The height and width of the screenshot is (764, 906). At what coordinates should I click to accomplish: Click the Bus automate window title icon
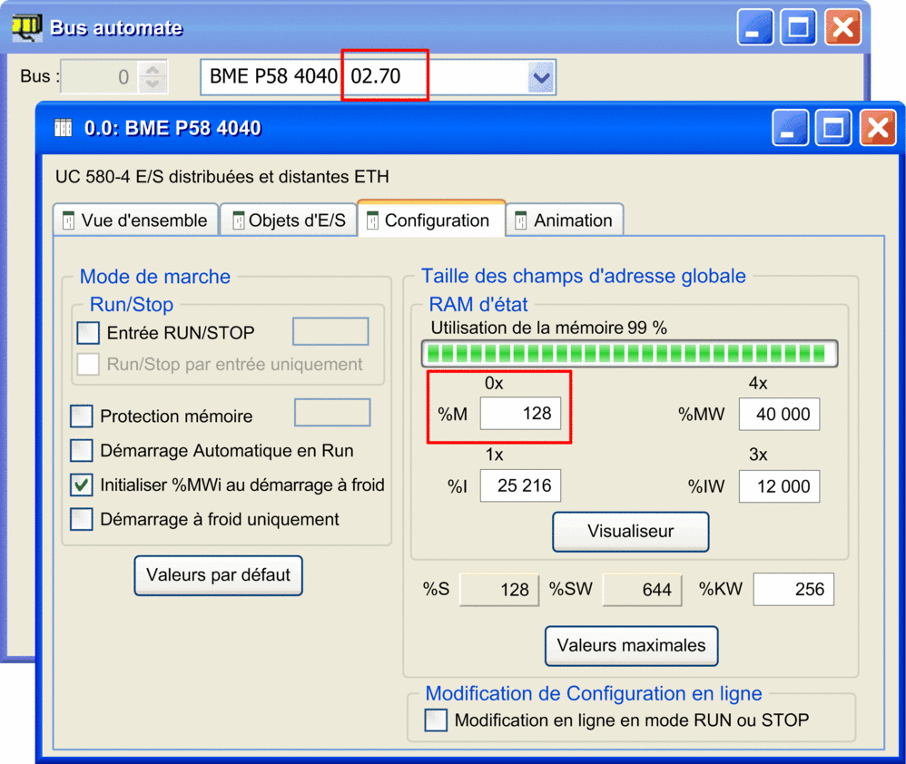[x=26, y=27]
